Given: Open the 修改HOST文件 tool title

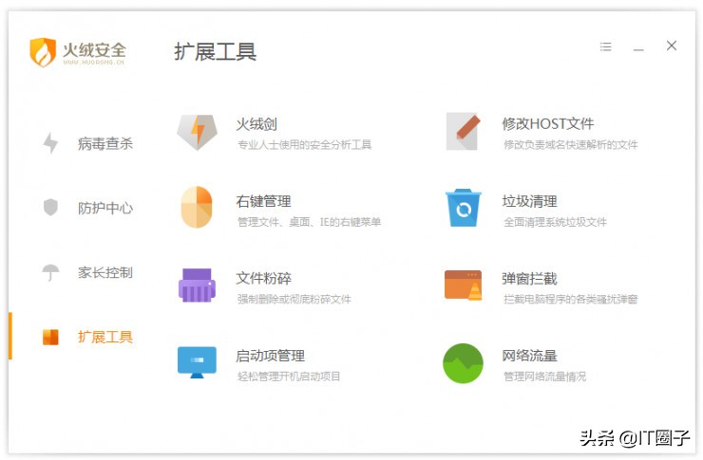Looking at the screenshot, I should (548, 123).
